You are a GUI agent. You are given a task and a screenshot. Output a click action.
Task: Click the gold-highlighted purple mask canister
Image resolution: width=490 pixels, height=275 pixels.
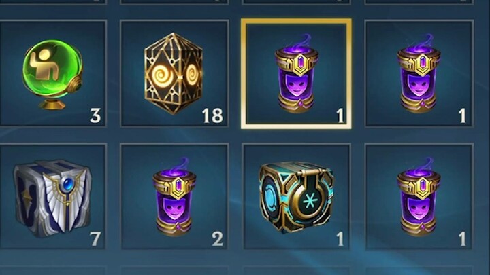tap(296, 74)
